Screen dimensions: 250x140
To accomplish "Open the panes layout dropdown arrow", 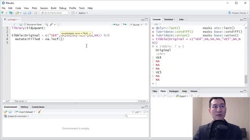I will coord(77,13).
